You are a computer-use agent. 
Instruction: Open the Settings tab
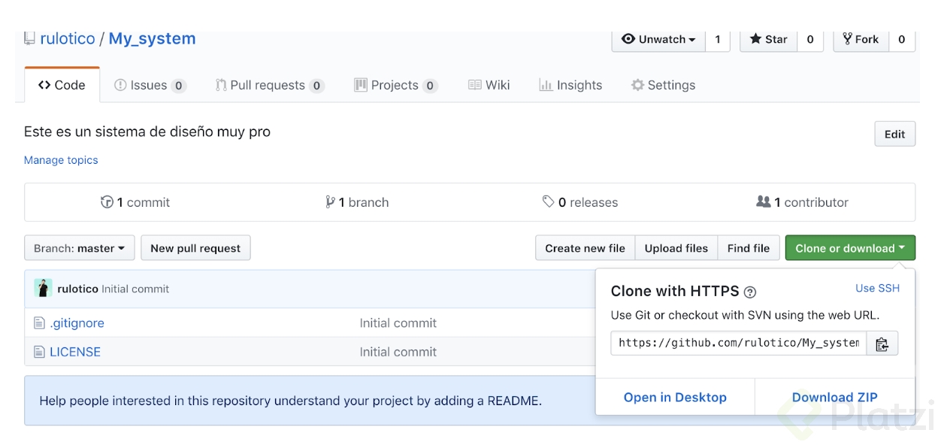663,86
